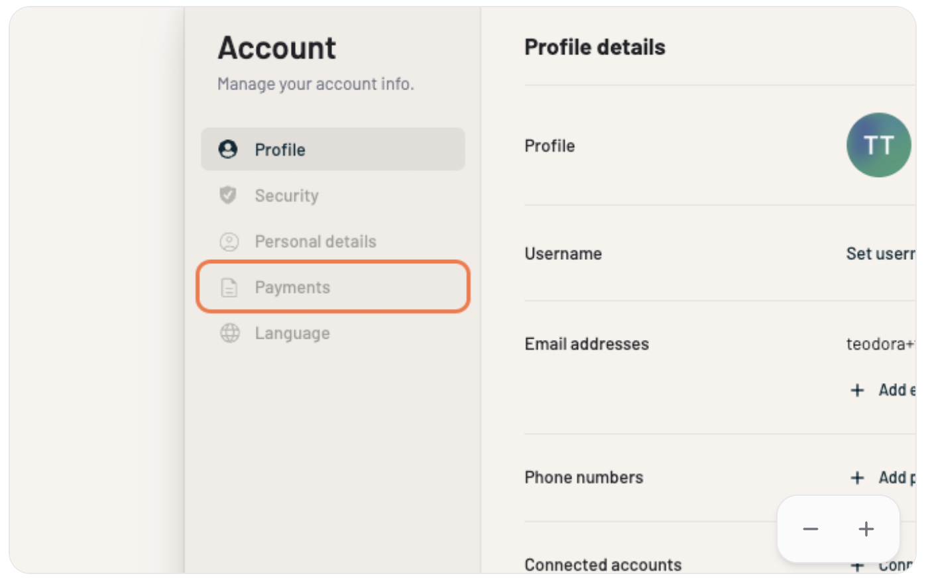
Task: Click the teodora email address entry
Action: click(x=880, y=344)
